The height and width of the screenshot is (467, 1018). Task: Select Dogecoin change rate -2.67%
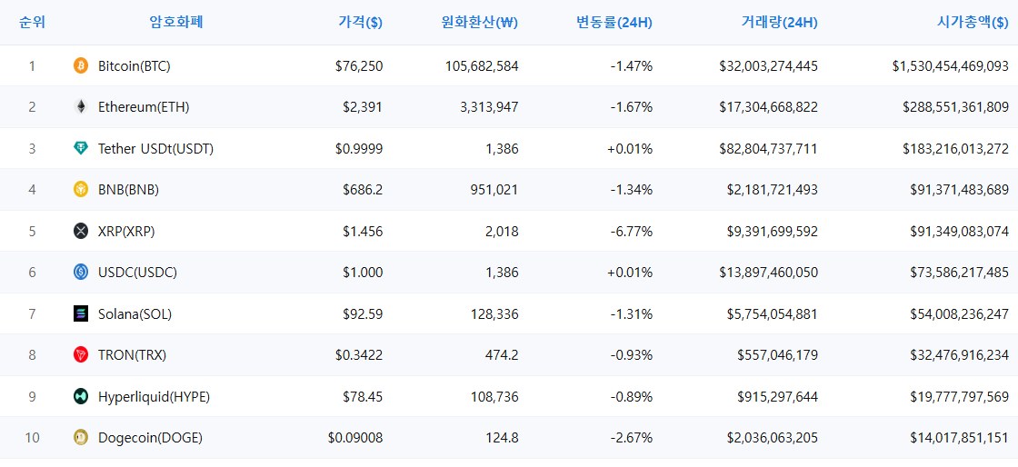(632, 438)
